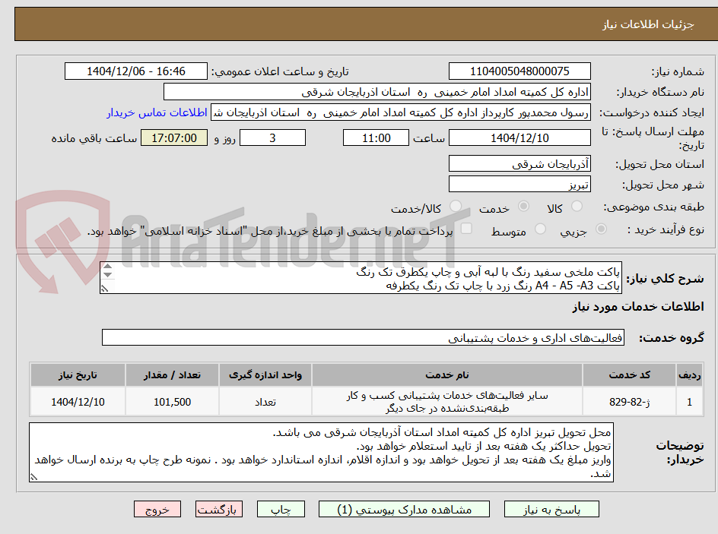Click the days remaining field showing 3
Image resolution: width=718 pixels, height=534 pixels.
point(272,137)
